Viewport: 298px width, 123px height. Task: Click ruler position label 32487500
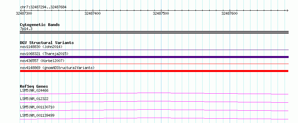point(161,13)
